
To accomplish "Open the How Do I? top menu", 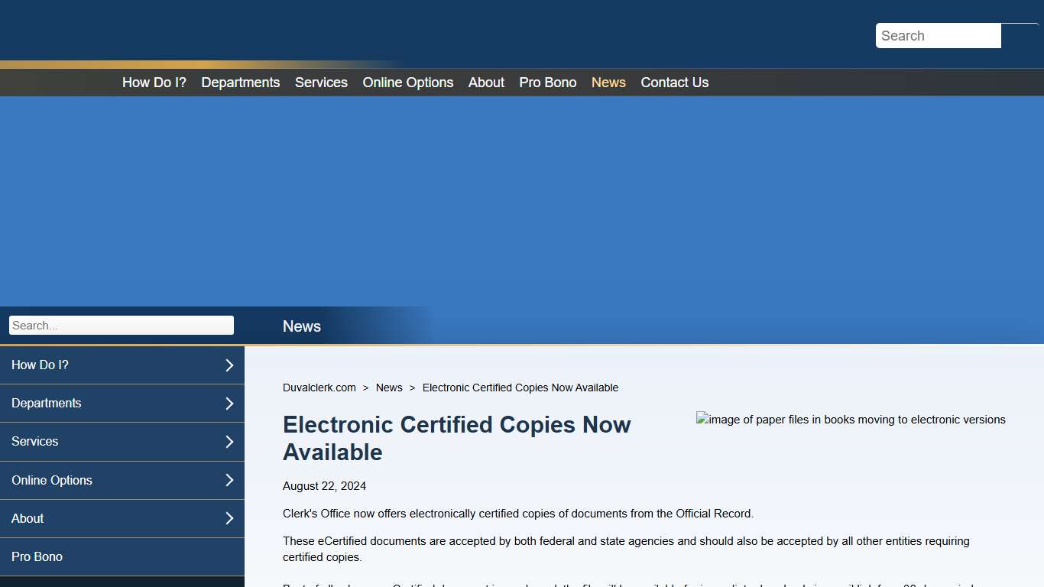I will tap(154, 82).
